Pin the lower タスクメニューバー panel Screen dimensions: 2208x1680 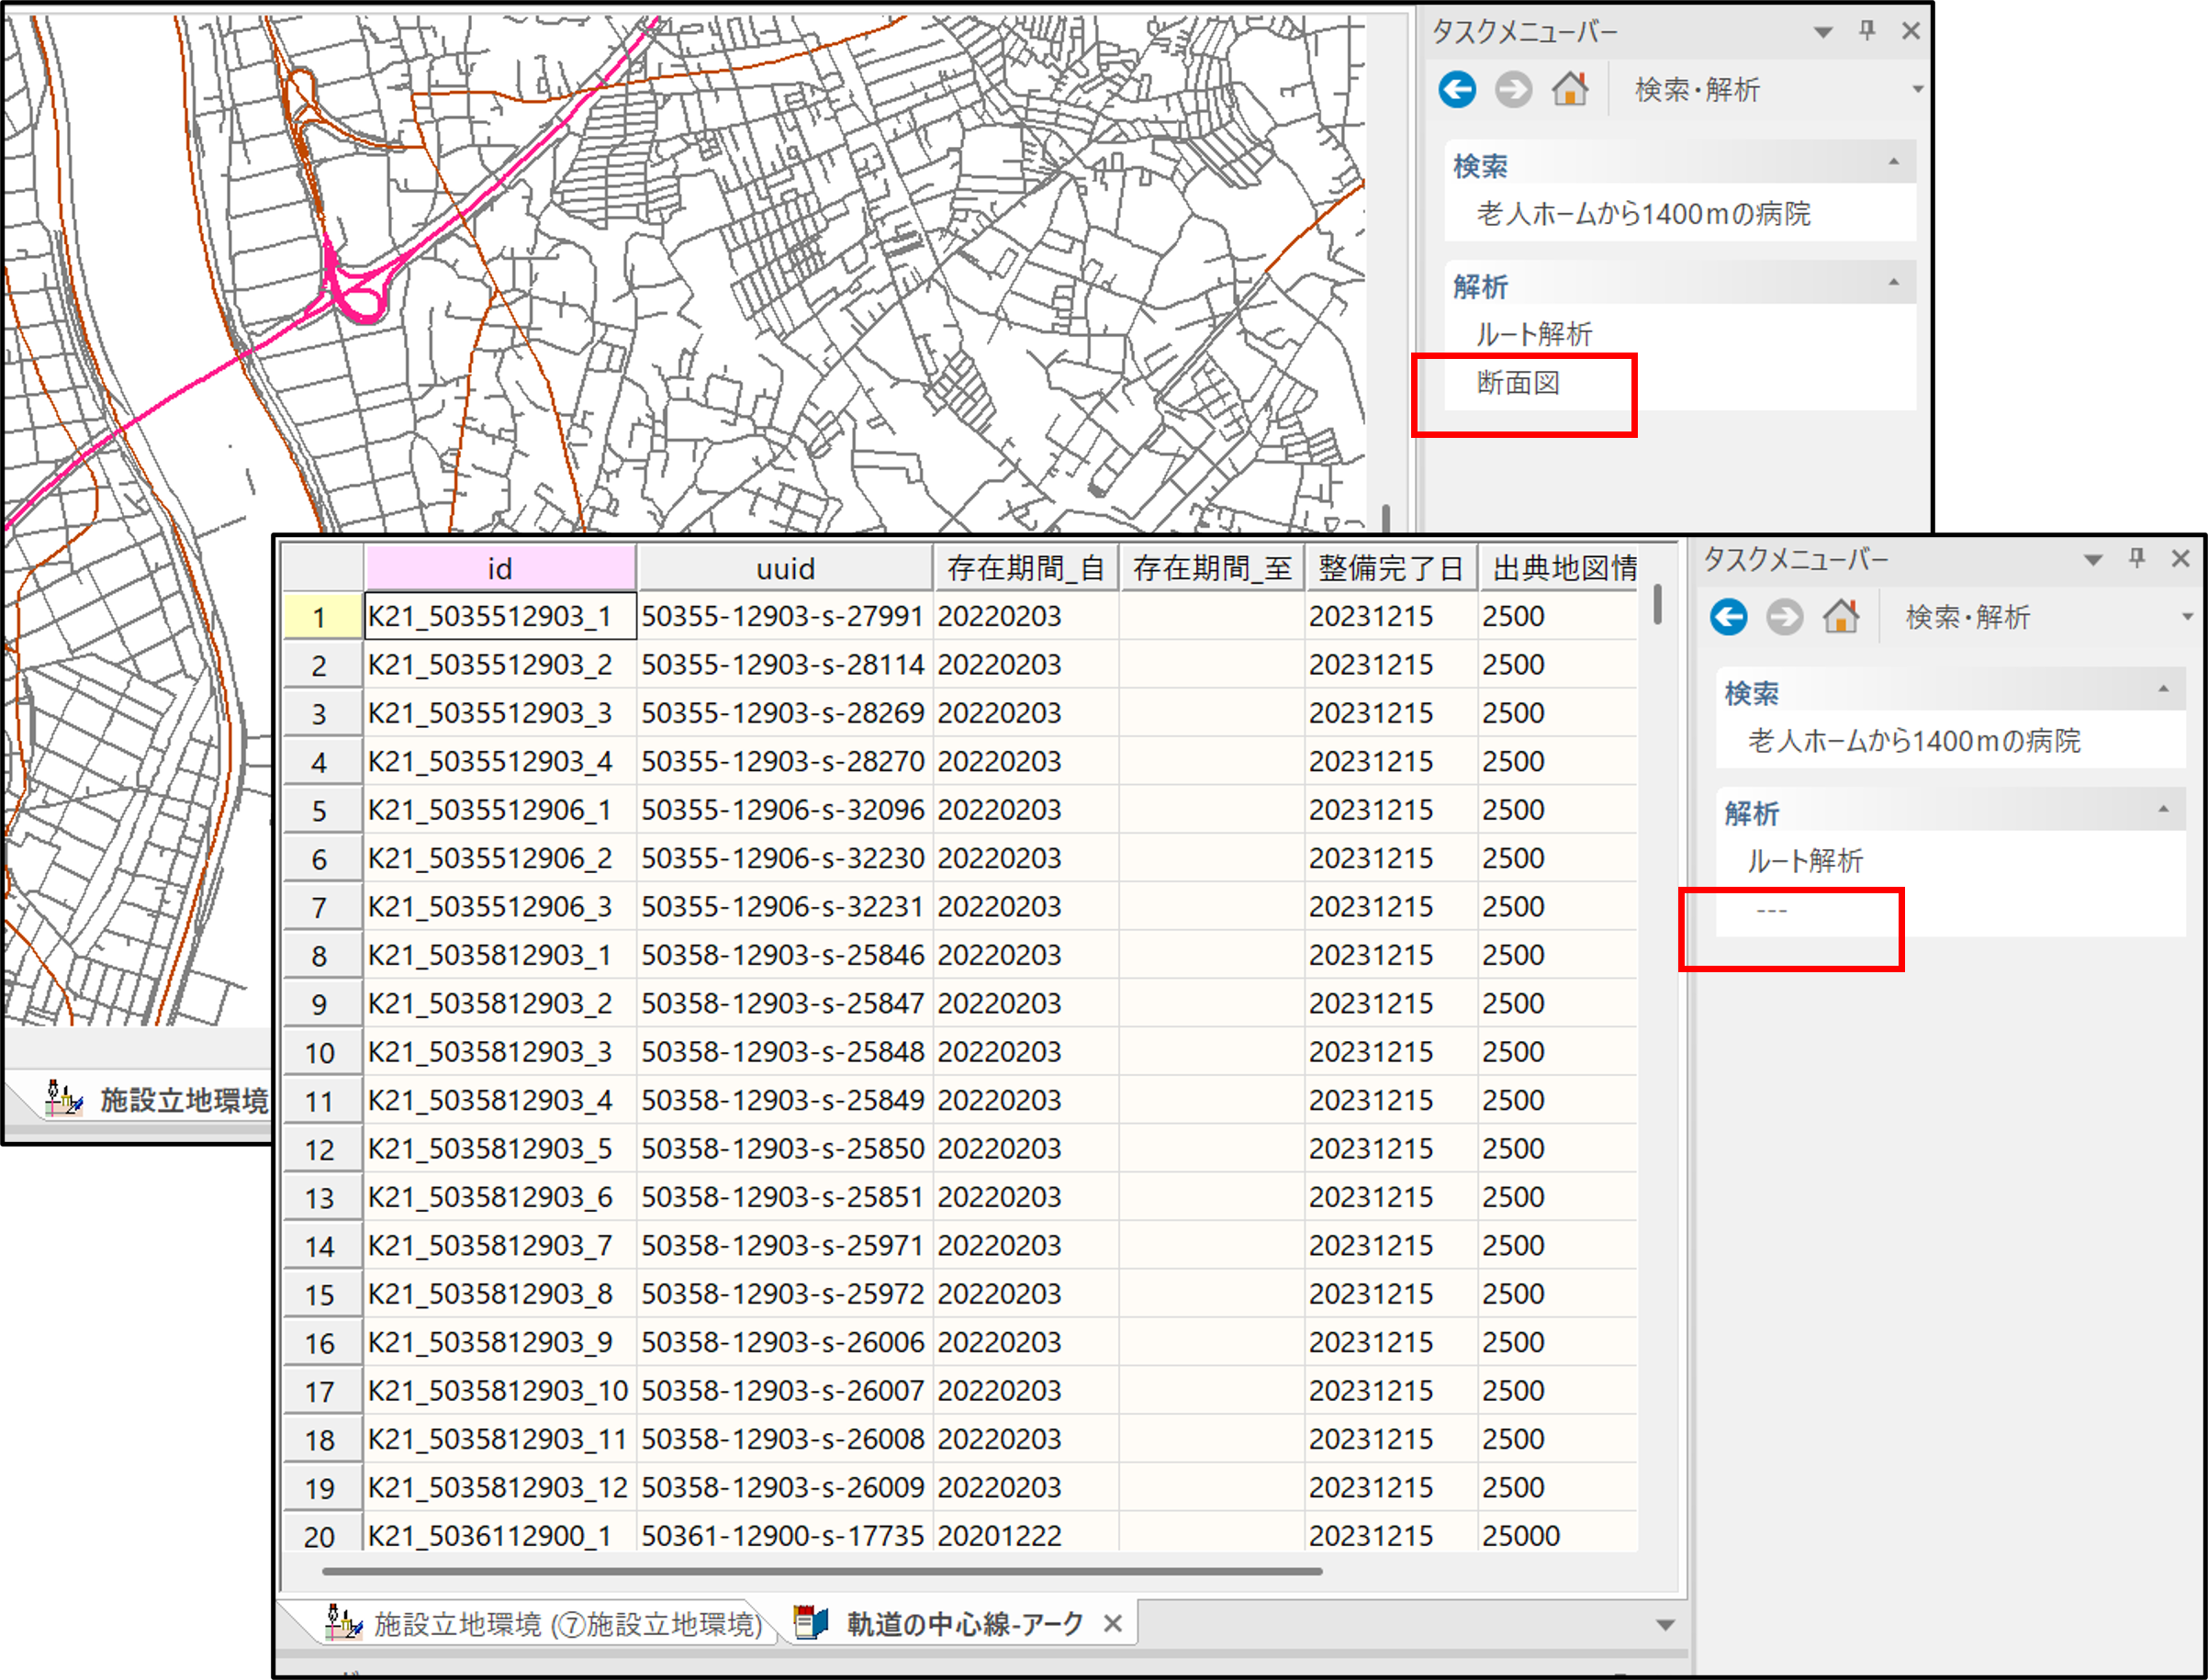2137,558
